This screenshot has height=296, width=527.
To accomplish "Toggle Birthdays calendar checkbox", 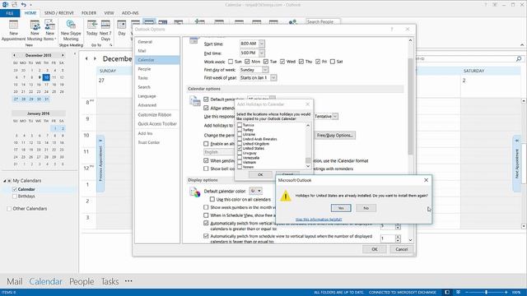I will click(x=15, y=197).
